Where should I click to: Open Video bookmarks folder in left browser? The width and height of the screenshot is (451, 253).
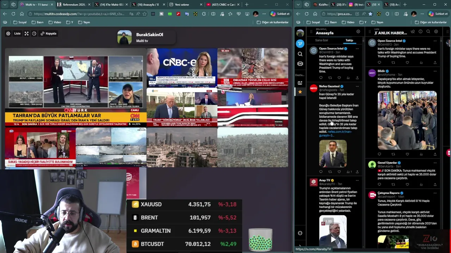pyautogui.click(x=55, y=22)
